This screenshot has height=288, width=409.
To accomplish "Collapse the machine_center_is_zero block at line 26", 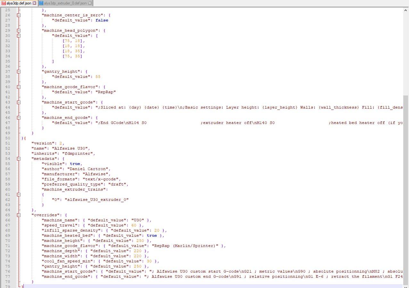I will point(19,15).
